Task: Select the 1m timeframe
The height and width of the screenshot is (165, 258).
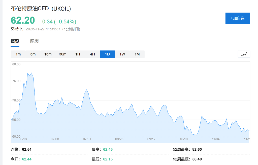Action: pyautogui.click(x=18, y=54)
